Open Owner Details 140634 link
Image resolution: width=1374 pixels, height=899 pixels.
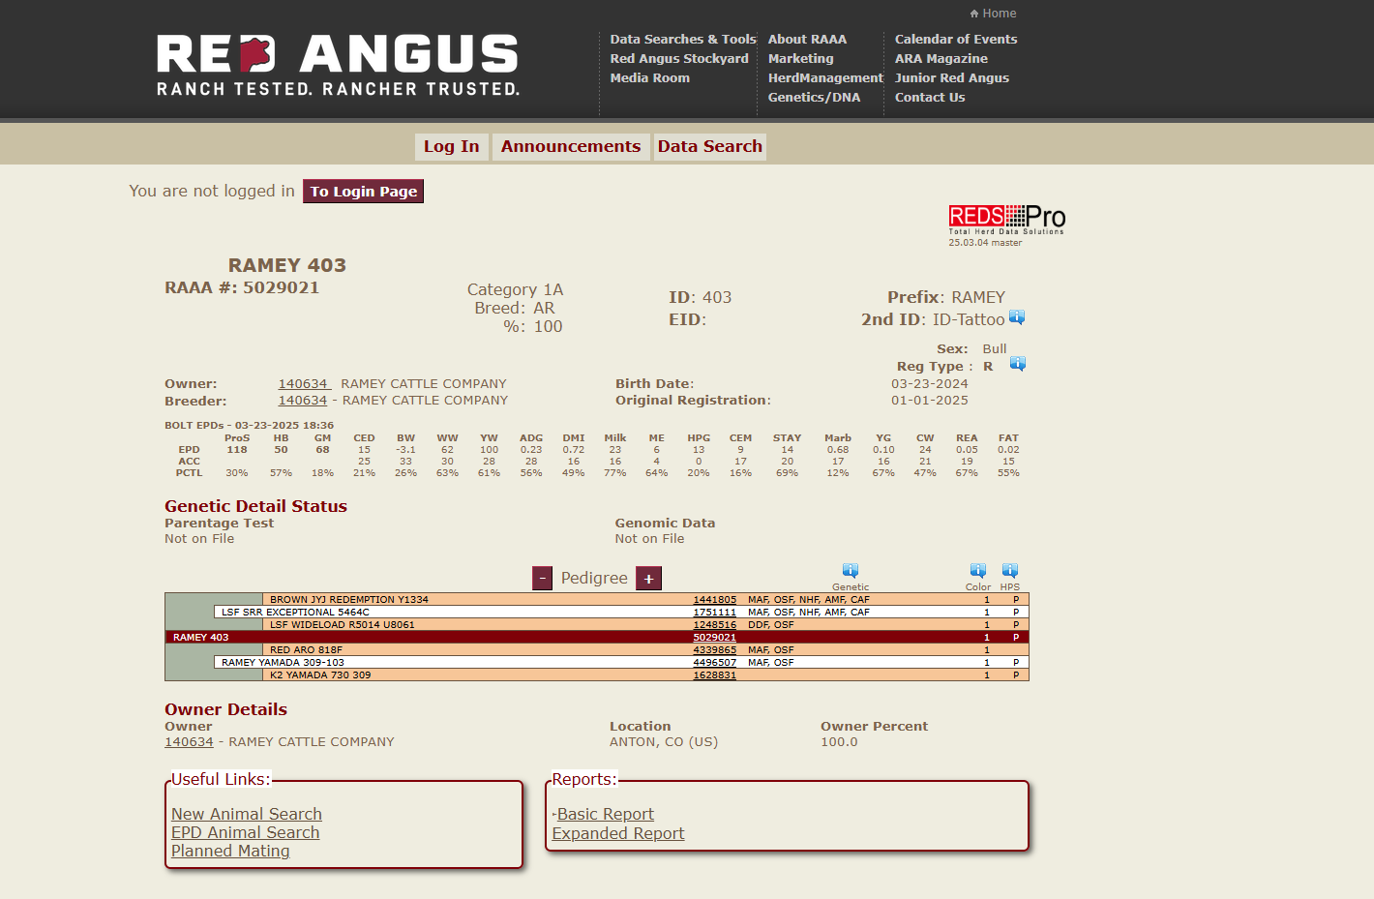[x=189, y=742]
